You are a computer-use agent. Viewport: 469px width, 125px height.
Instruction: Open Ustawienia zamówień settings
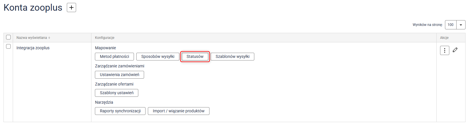(x=119, y=75)
